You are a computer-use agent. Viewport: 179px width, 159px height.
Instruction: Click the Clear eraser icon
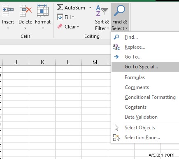point(60,26)
